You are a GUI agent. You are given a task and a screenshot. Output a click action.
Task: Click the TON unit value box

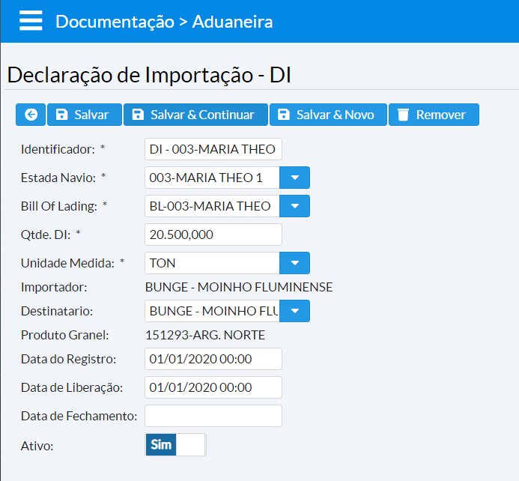tap(211, 263)
